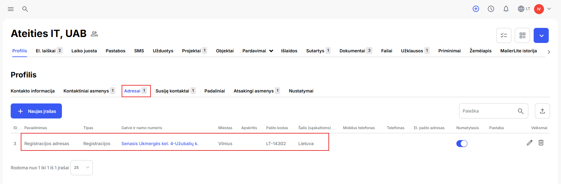The image size is (561, 184).
Task: Open the hamburger main menu
Action: tap(11, 9)
